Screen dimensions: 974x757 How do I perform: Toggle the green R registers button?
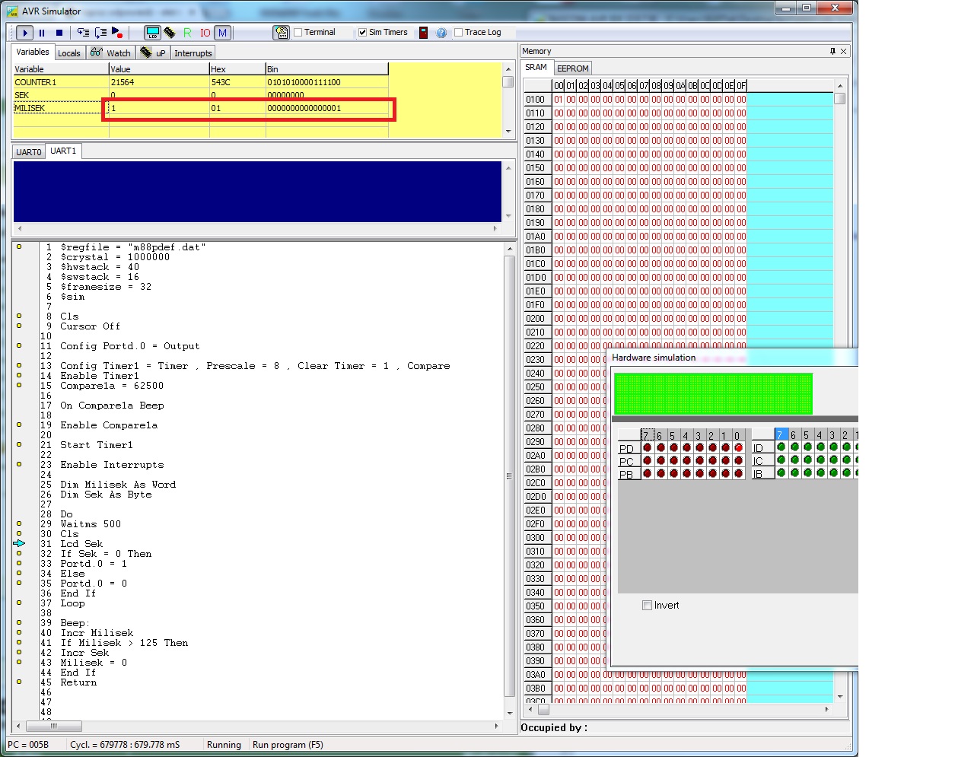tap(187, 33)
